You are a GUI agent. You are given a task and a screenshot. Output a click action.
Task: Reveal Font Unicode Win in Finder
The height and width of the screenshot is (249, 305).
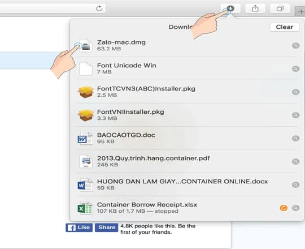[295, 69]
